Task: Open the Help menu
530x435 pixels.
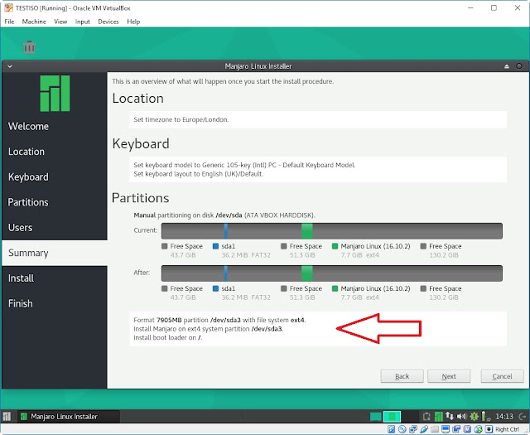Action: click(133, 22)
